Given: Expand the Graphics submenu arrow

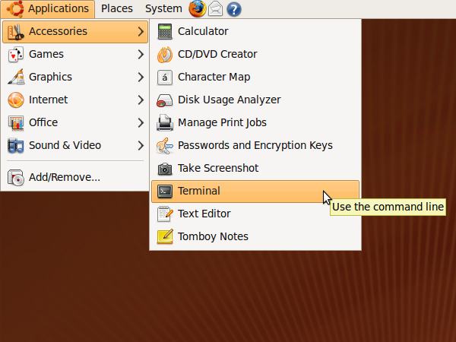Looking at the screenshot, I should 141,77.
